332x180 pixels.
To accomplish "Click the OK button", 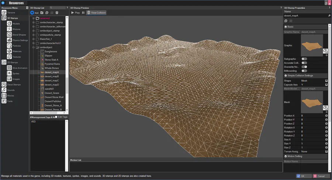I will [304, 176].
